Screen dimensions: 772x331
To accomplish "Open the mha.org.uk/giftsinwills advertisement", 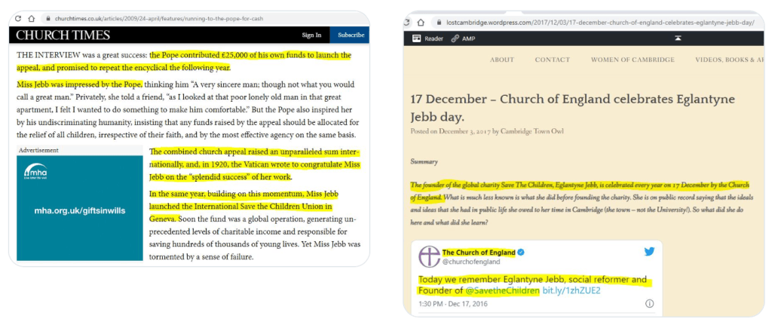I will (x=80, y=208).
